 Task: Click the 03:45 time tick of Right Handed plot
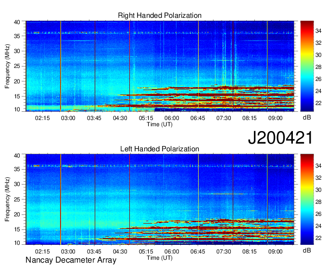pos(94,118)
